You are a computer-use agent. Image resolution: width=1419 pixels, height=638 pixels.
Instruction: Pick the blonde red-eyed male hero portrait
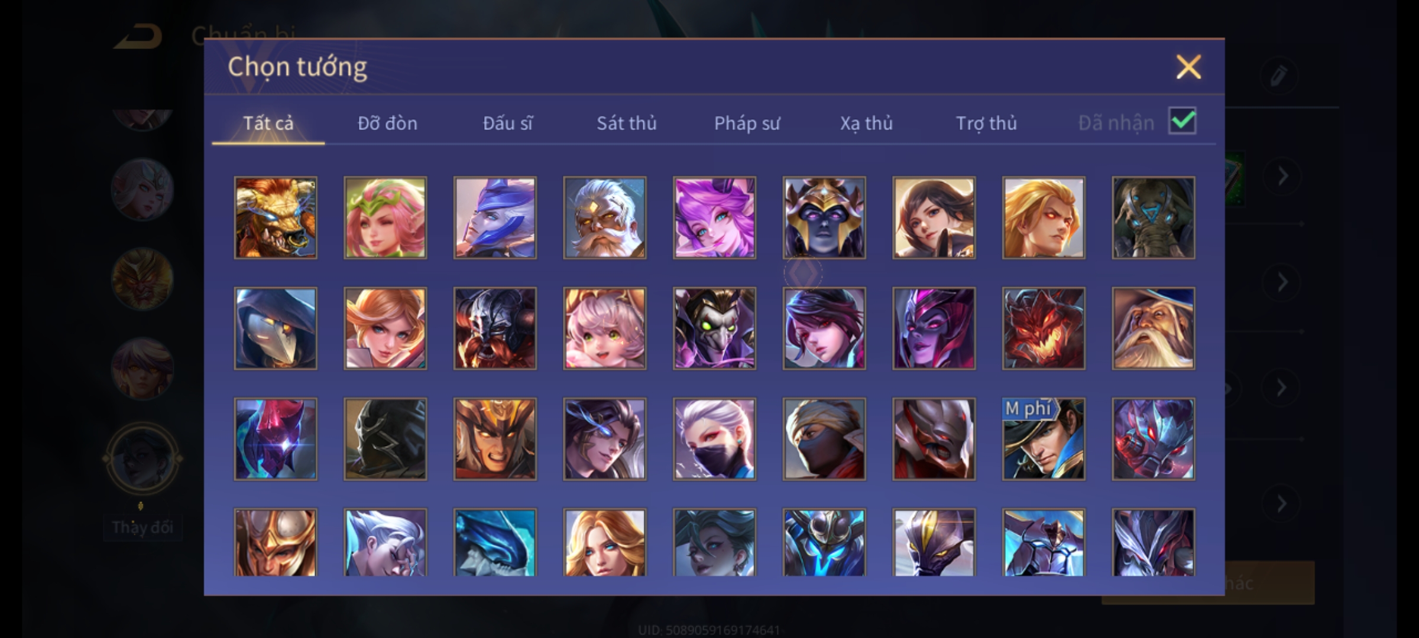click(1044, 218)
